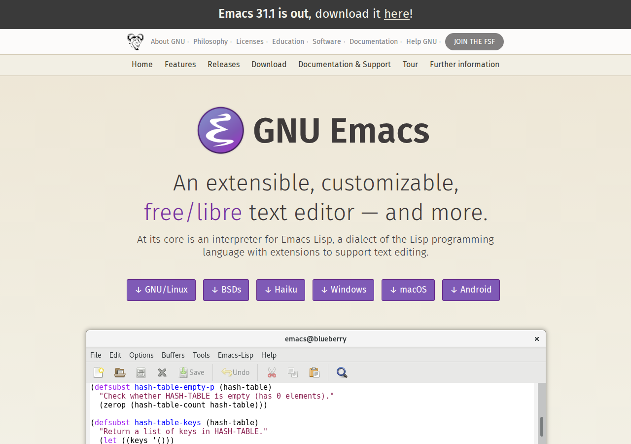The height and width of the screenshot is (444, 631).
Task: Go to the Features page
Action: [180, 65]
